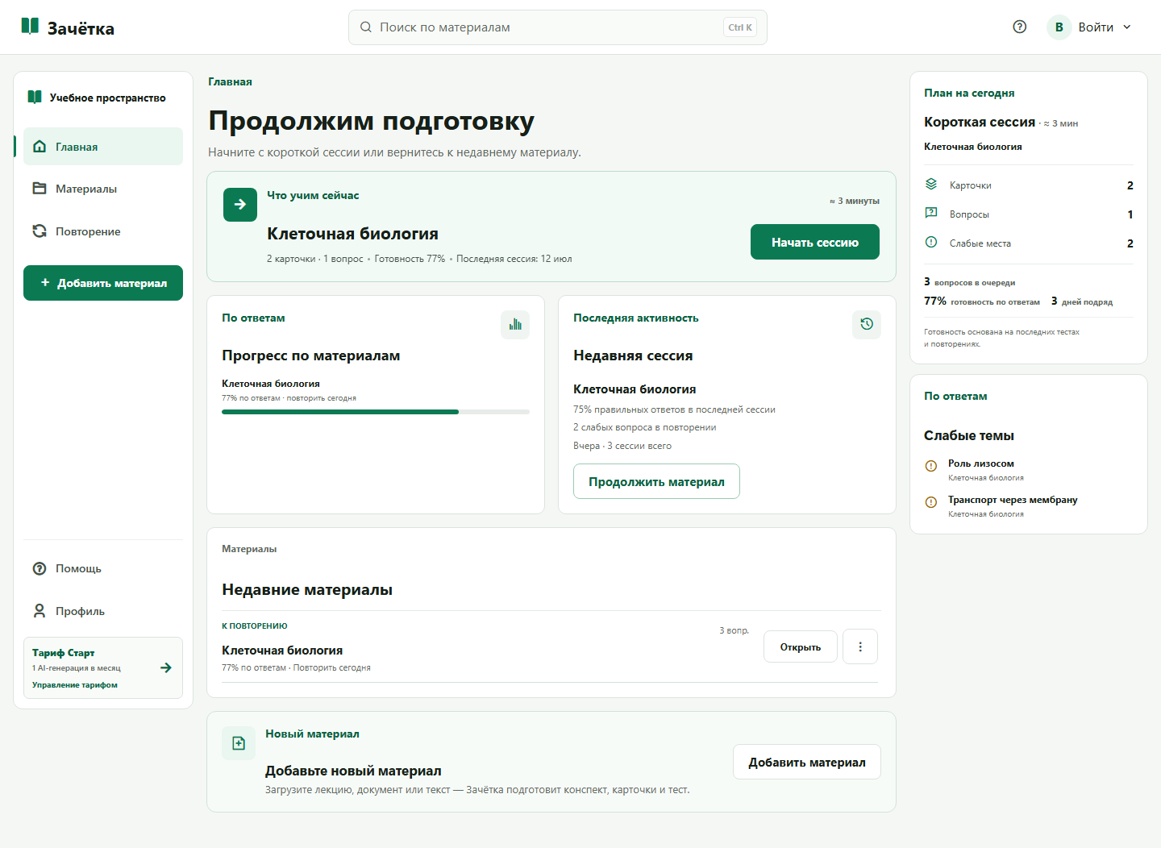Click Продолжить материал button
The width and height of the screenshot is (1161, 848).
point(656,481)
